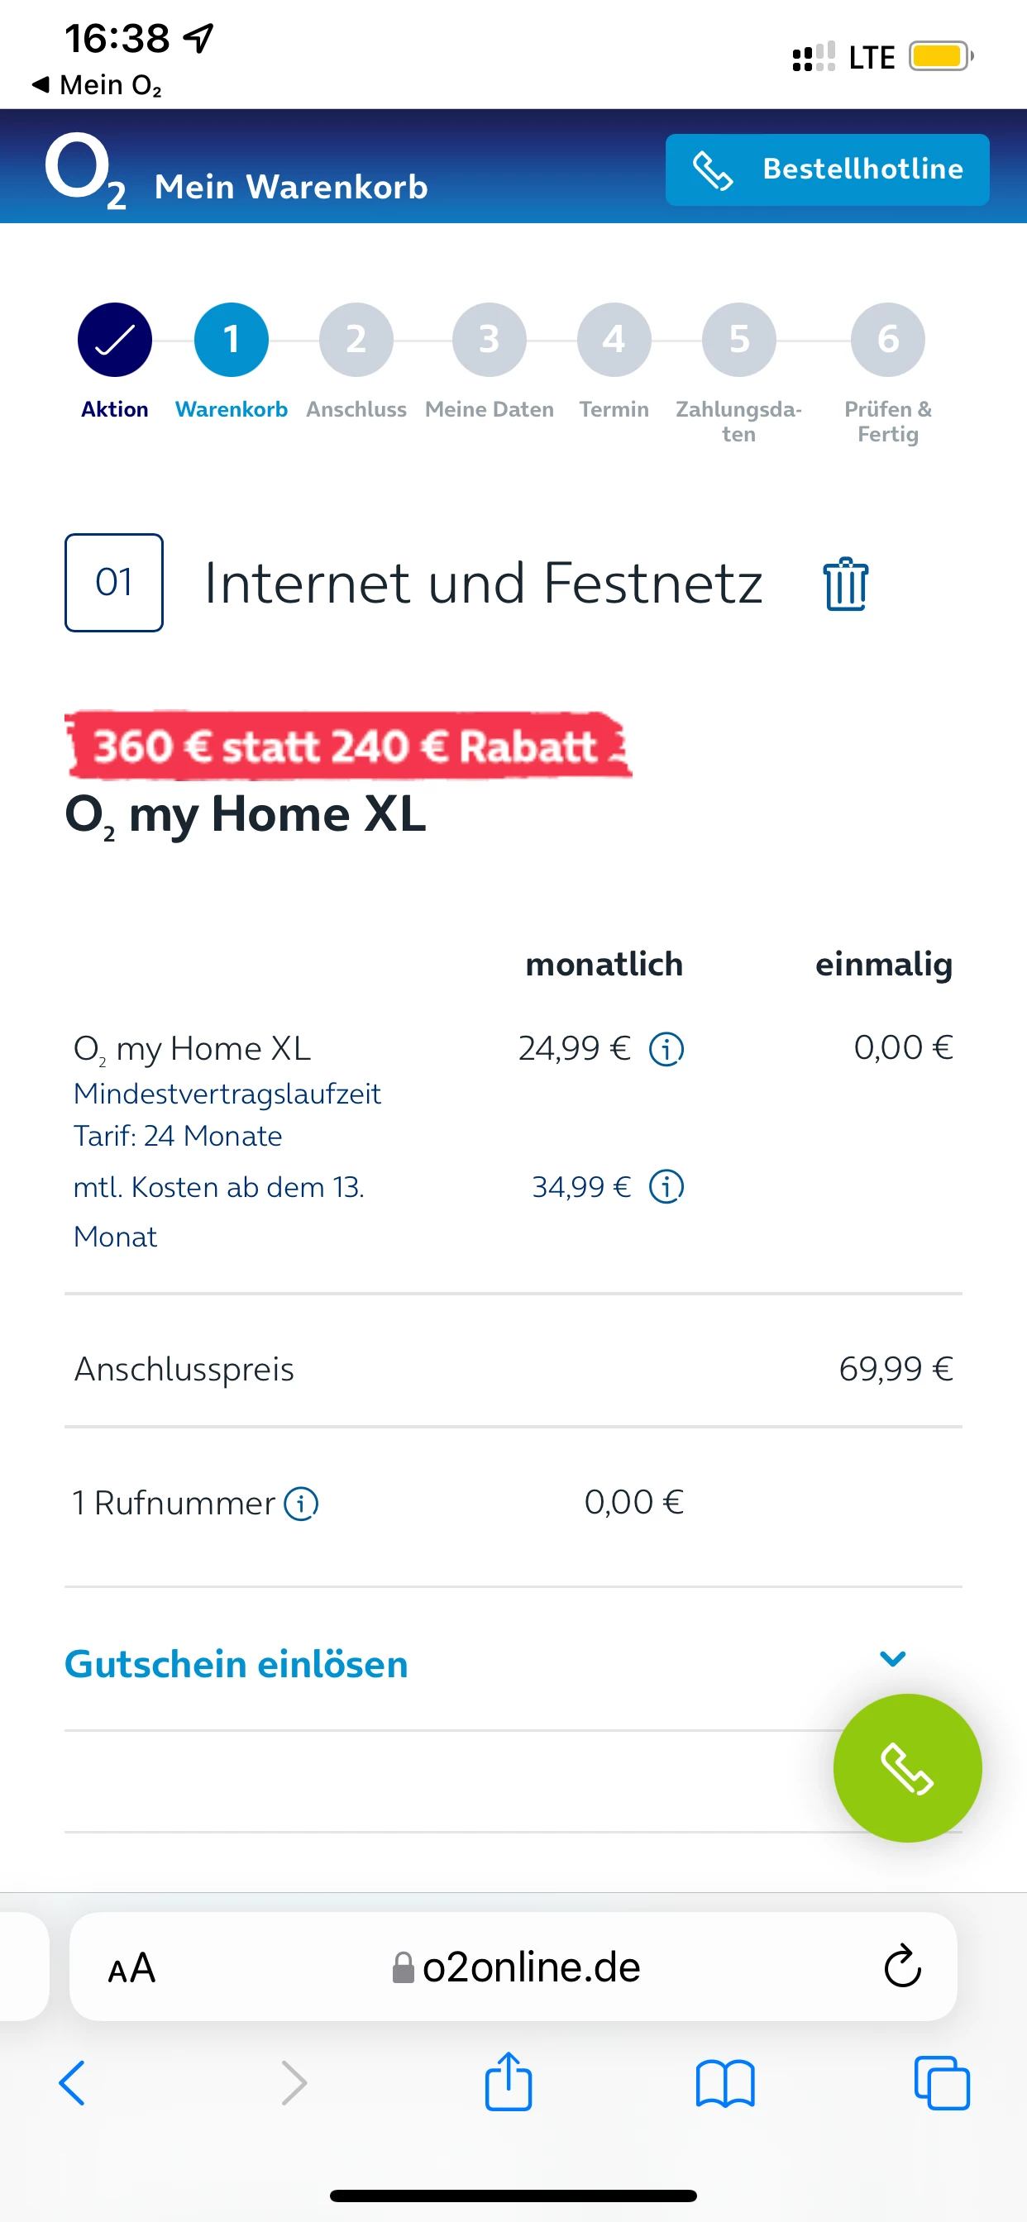Viewport: 1027px width, 2222px height.
Task: Select step 2 Anschluss in progress bar
Action: [x=356, y=340]
